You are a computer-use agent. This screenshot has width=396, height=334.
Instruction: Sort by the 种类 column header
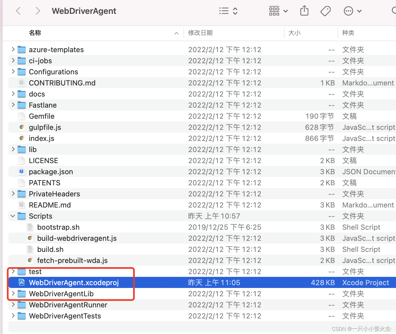[x=348, y=33]
